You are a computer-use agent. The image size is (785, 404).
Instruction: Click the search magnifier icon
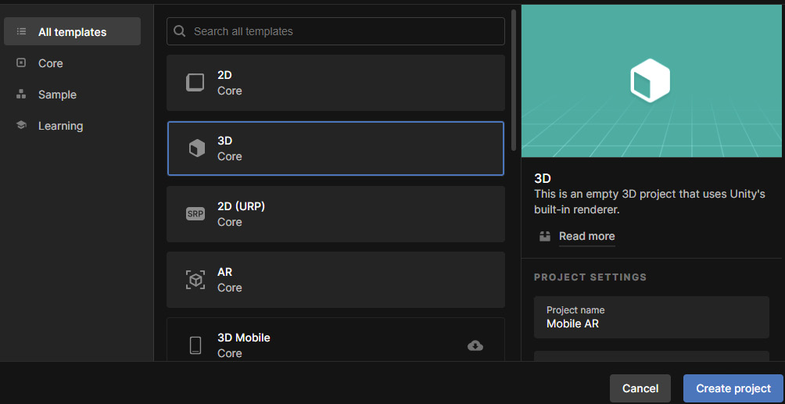point(179,31)
